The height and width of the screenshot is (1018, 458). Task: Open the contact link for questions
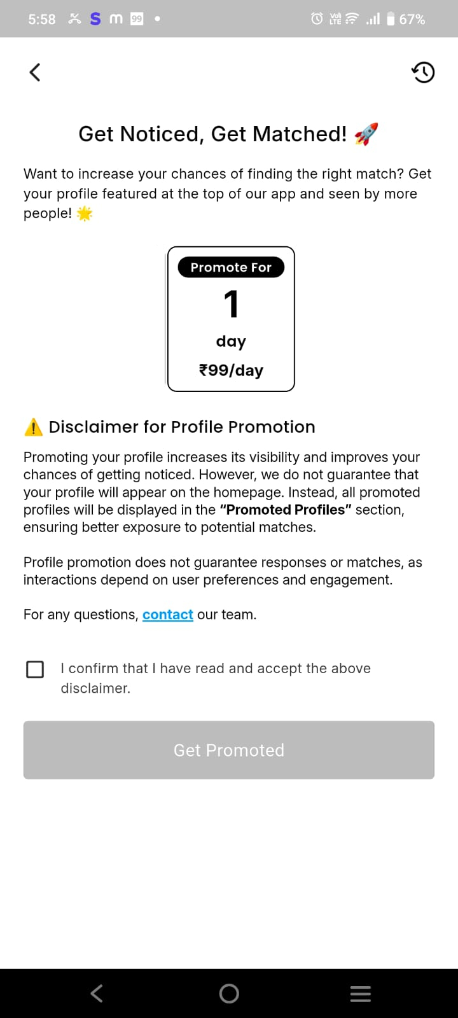click(x=167, y=614)
